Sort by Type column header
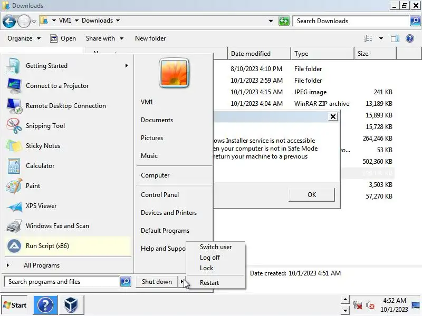This screenshot has width=422, height=316. pos(322,54)
